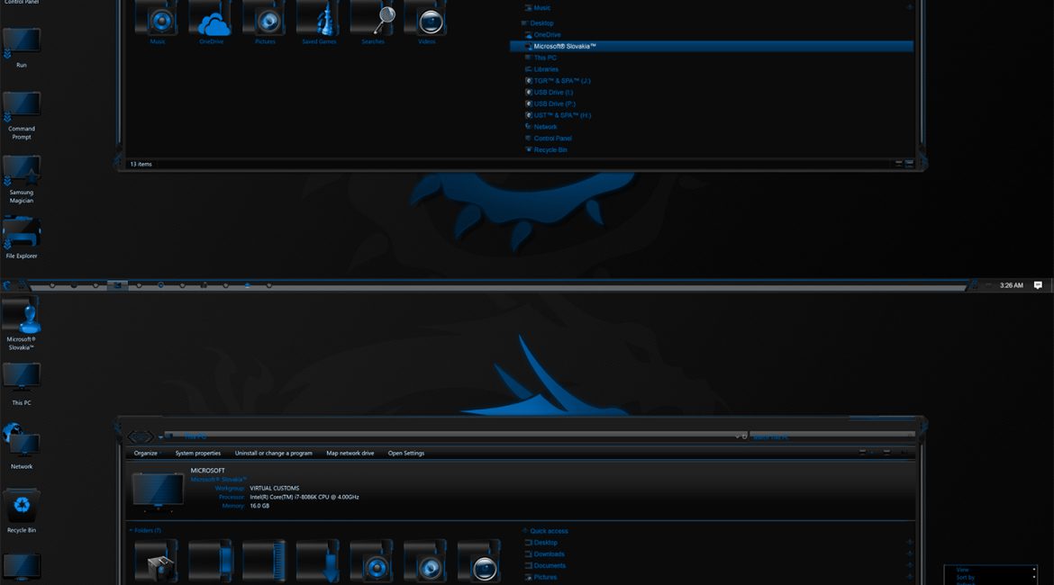Go back in the This PC window
The width and height of the screenshot is (1054, 585).
click(x=133, y=436)
